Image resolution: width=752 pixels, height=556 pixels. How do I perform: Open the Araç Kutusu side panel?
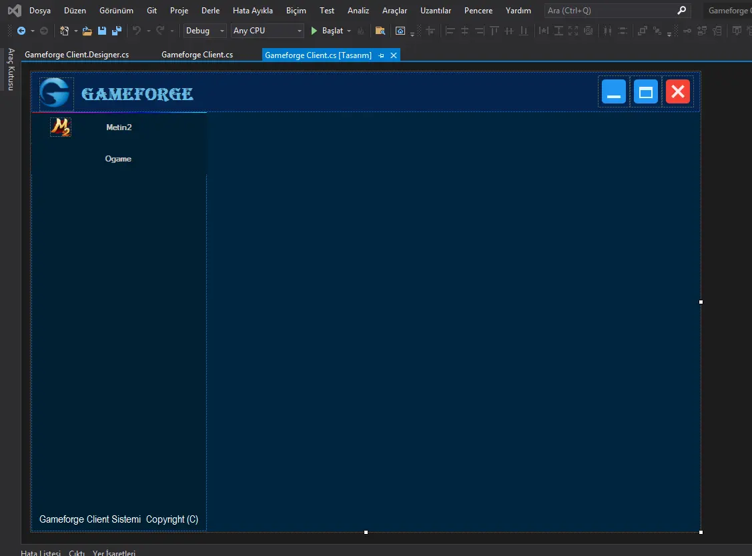click(x=11, y=69)
